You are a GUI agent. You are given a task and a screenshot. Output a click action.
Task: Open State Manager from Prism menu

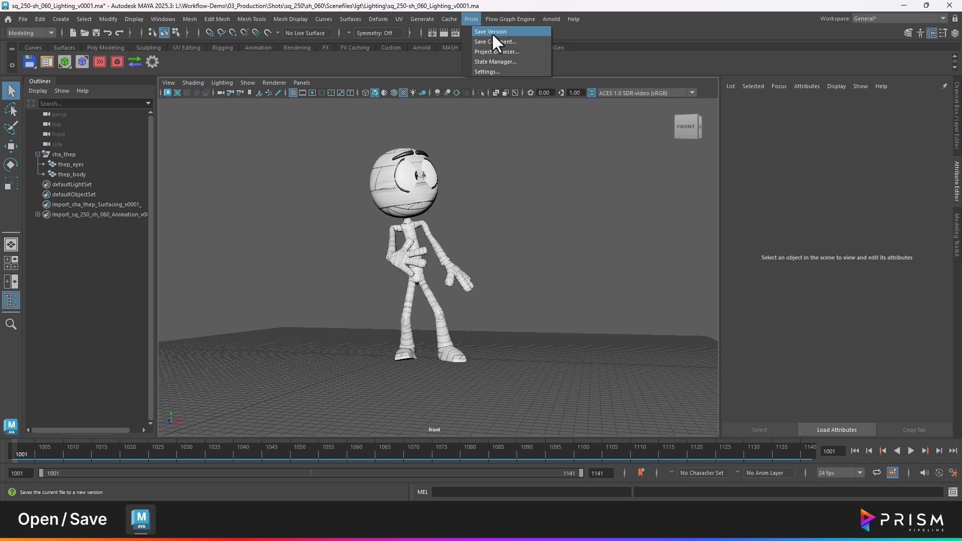(511, 62)
